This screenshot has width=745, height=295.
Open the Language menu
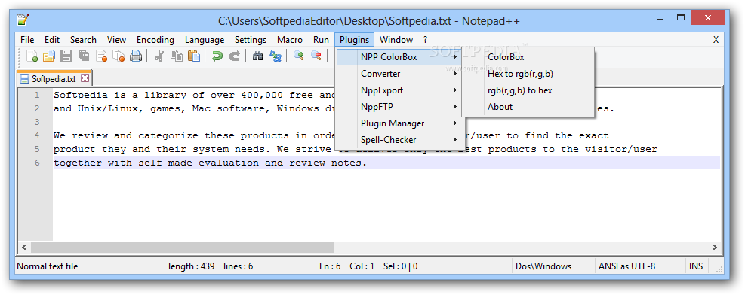point(205,40)
